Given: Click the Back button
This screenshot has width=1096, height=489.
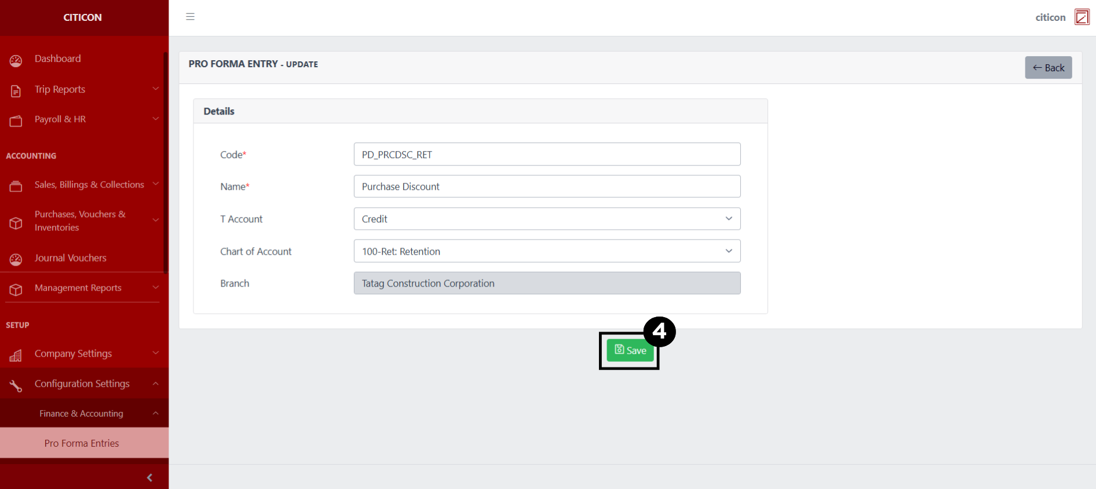Looking at the screenshot, I should coord(1048,68).
